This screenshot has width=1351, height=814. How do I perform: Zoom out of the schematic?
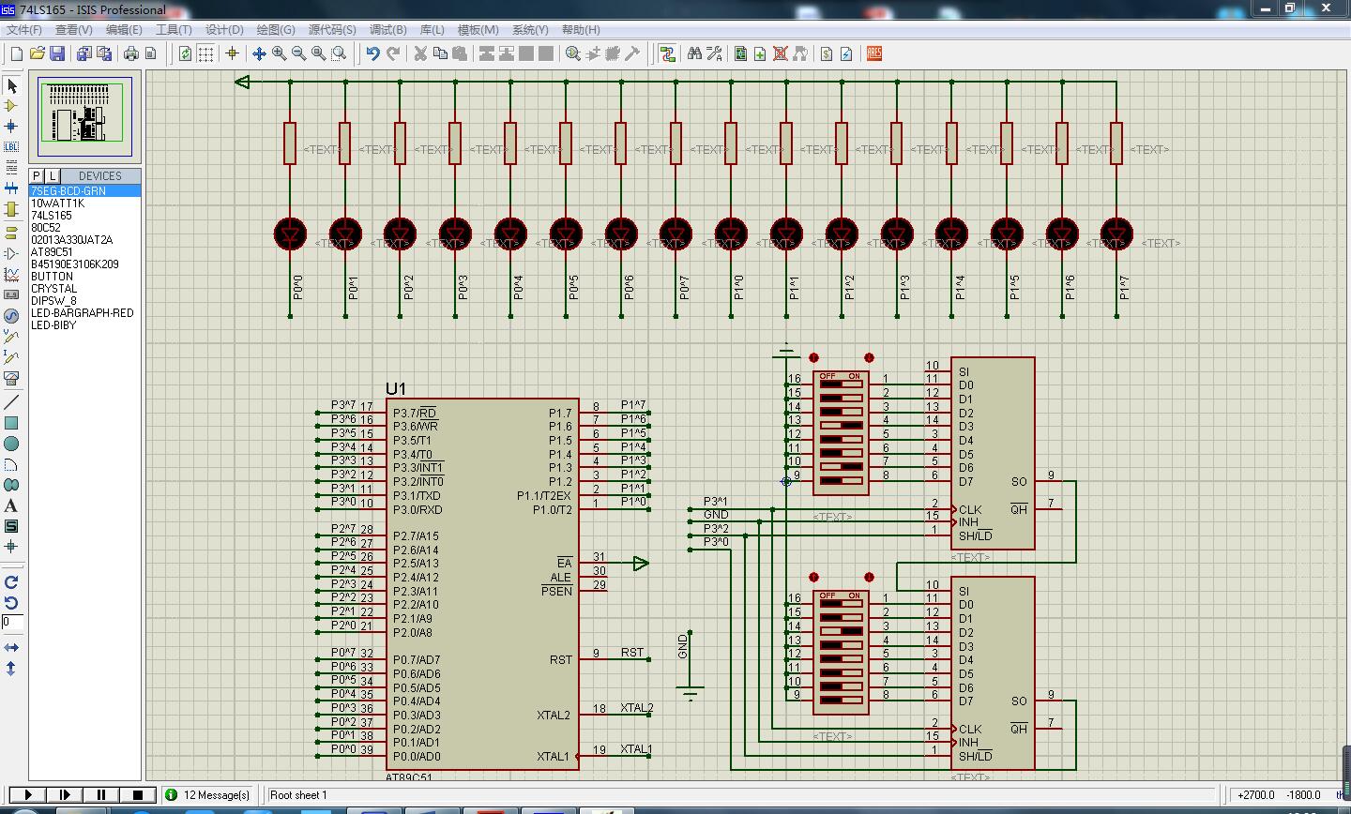[298, 53]
